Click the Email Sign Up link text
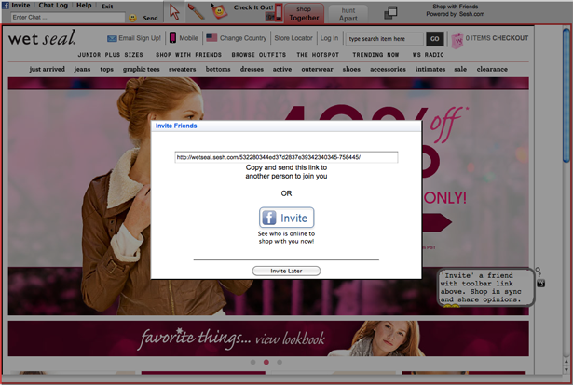The height and width of the screenshot is (385, 573). [140, 38]
